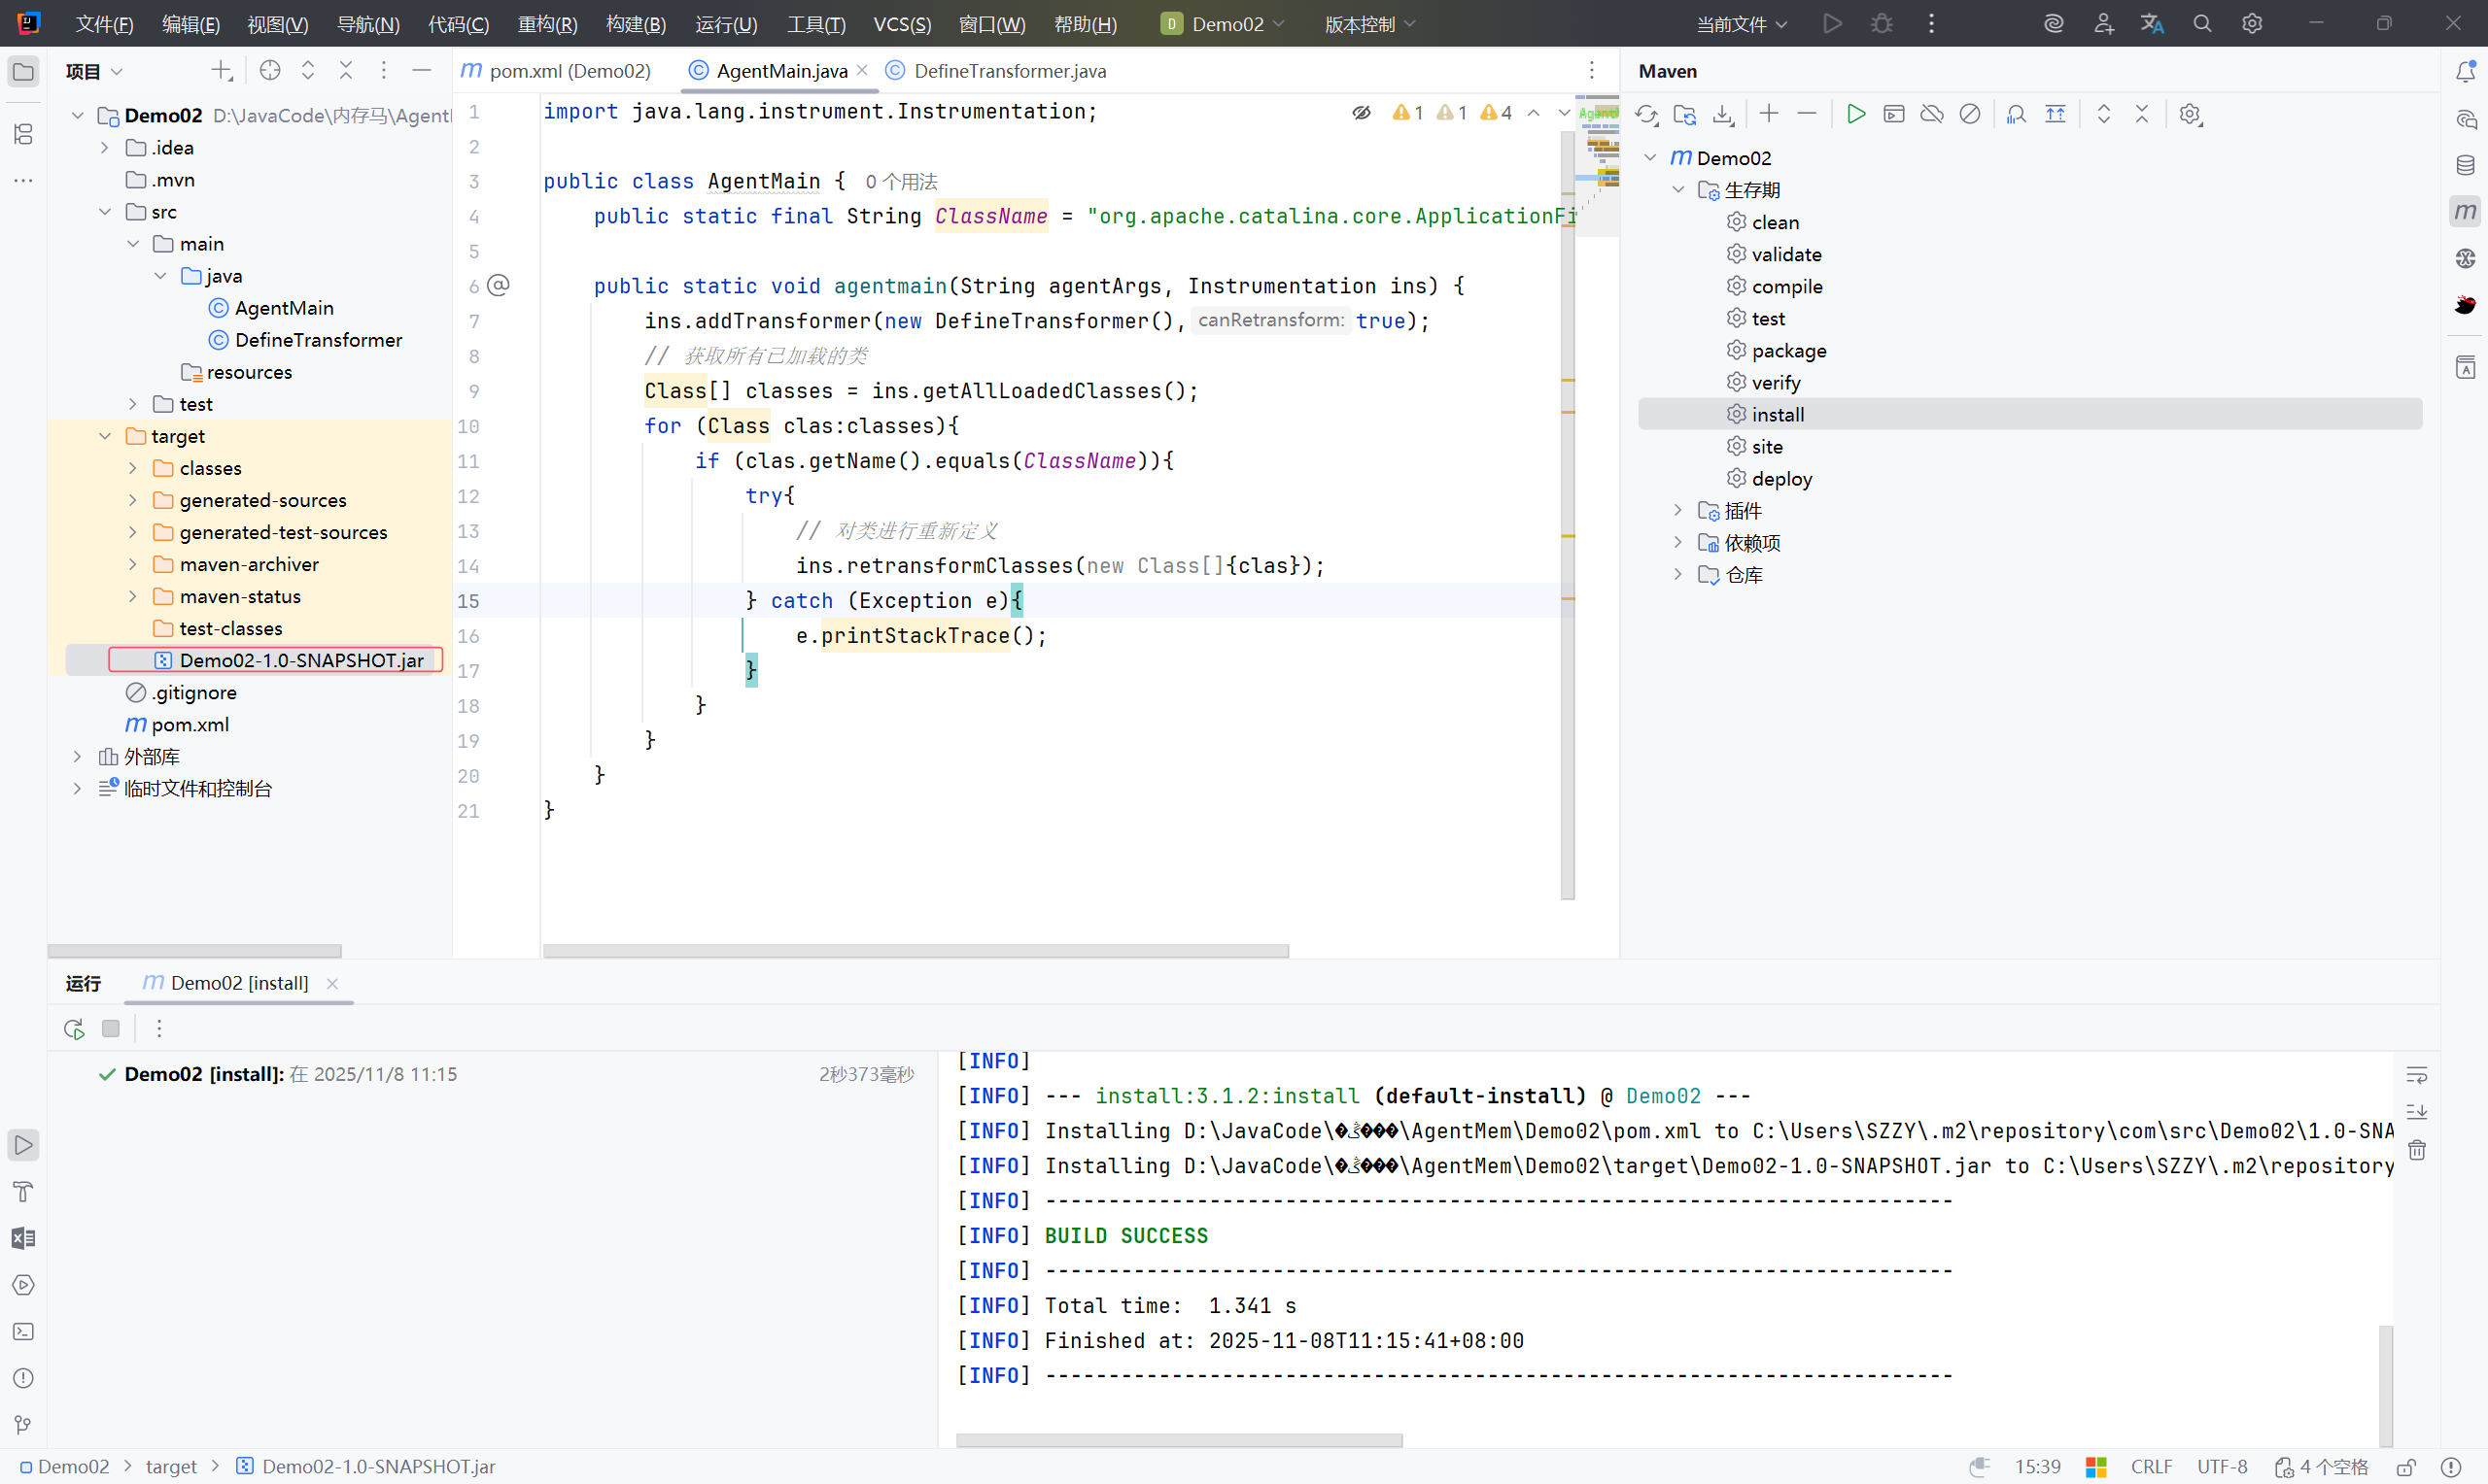Rerun the Demo02 install build
Image resolution: width=2488 pixels, height=1484 pixels.
point(74,1028)
